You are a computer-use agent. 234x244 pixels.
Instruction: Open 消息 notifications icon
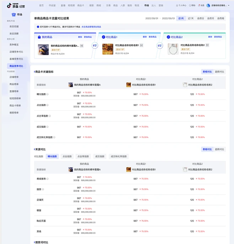(x=198, y=6)
